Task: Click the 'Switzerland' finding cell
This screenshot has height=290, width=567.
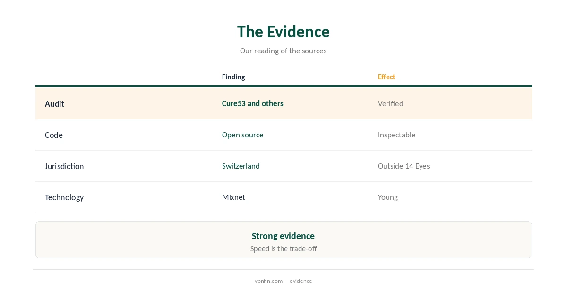Action: click(x=241, y=166)
